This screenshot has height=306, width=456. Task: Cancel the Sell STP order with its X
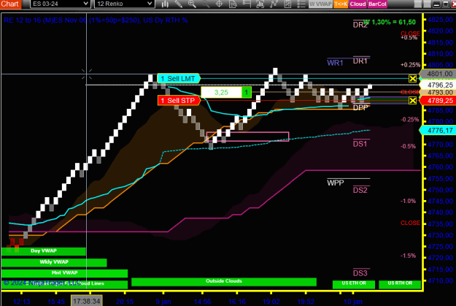click(412, 101)
